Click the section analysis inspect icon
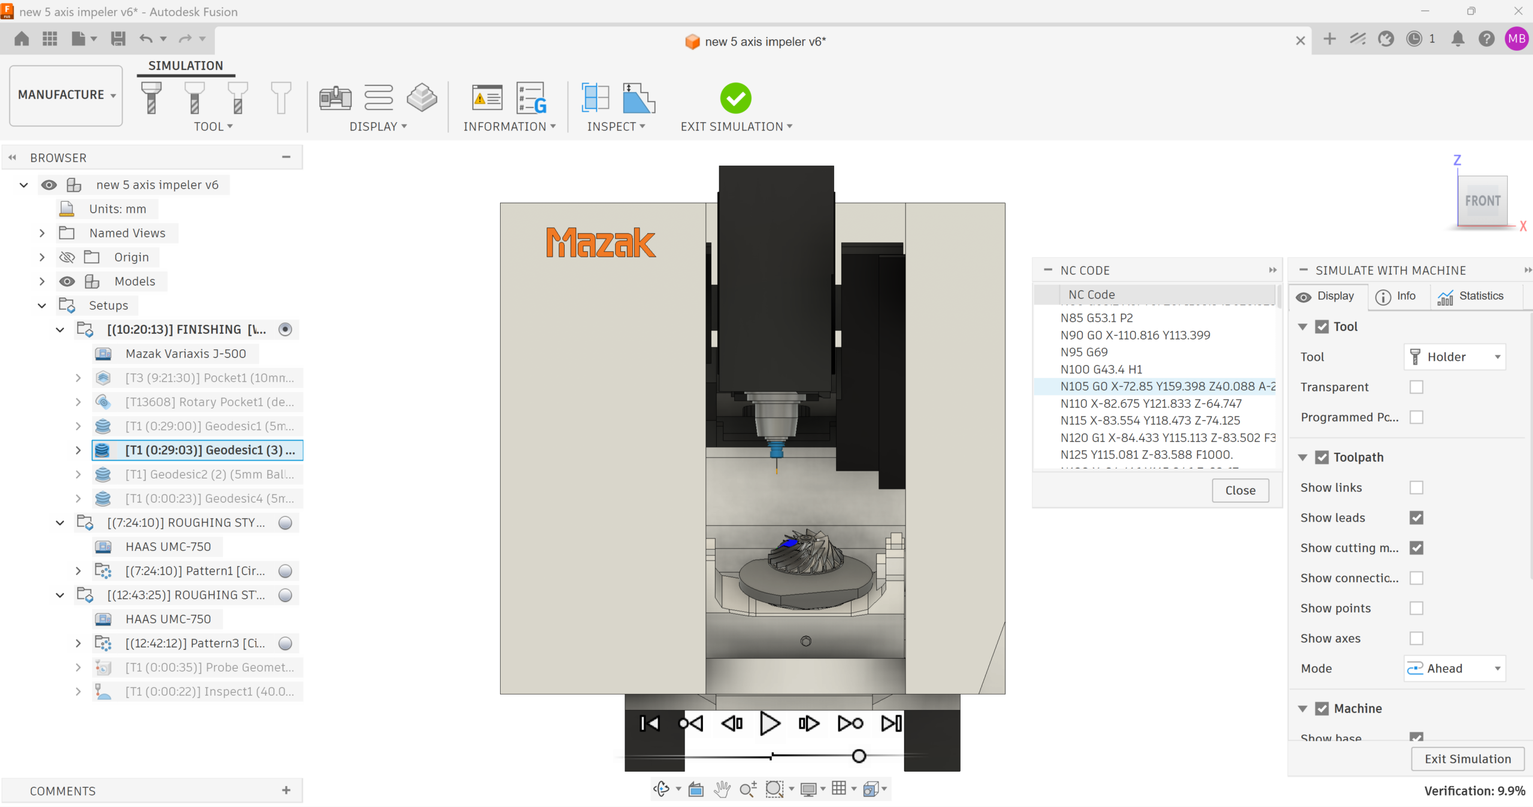Image resolution: width=1533 pixels, height=807 pixels. click(595, 98)
